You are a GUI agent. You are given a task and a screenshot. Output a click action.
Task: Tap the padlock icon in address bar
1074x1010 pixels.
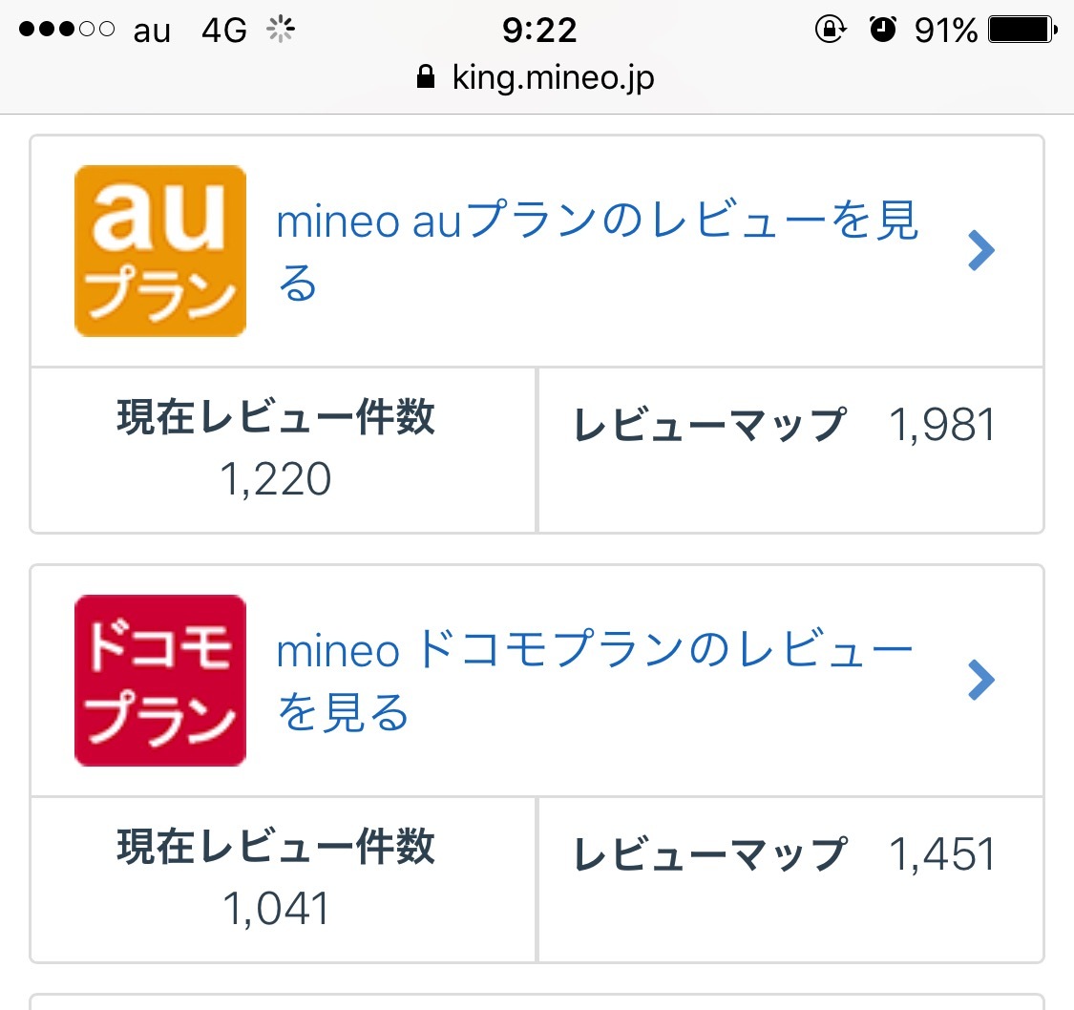426,77
